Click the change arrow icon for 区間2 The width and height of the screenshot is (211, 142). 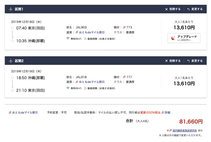(189, 61)
